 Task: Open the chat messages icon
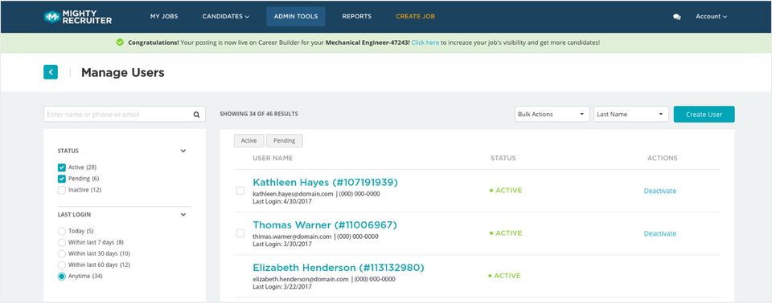pyautogui.click(x=677, y=17)
